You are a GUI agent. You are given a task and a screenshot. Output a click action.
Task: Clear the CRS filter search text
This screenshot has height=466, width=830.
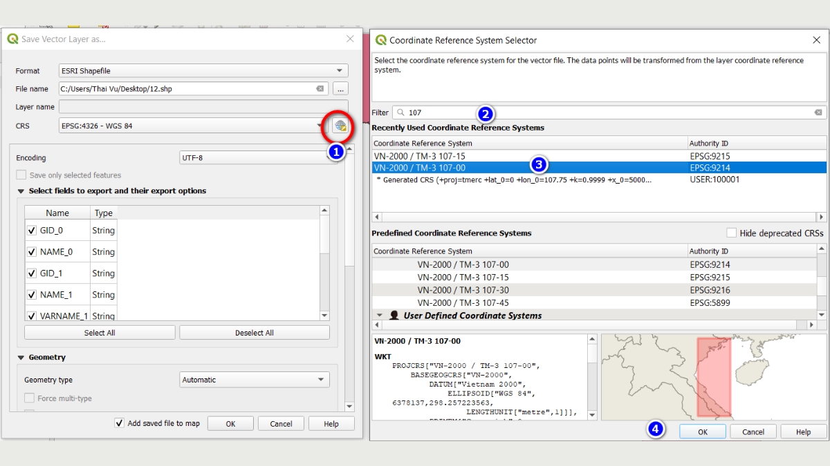point(818,112)
